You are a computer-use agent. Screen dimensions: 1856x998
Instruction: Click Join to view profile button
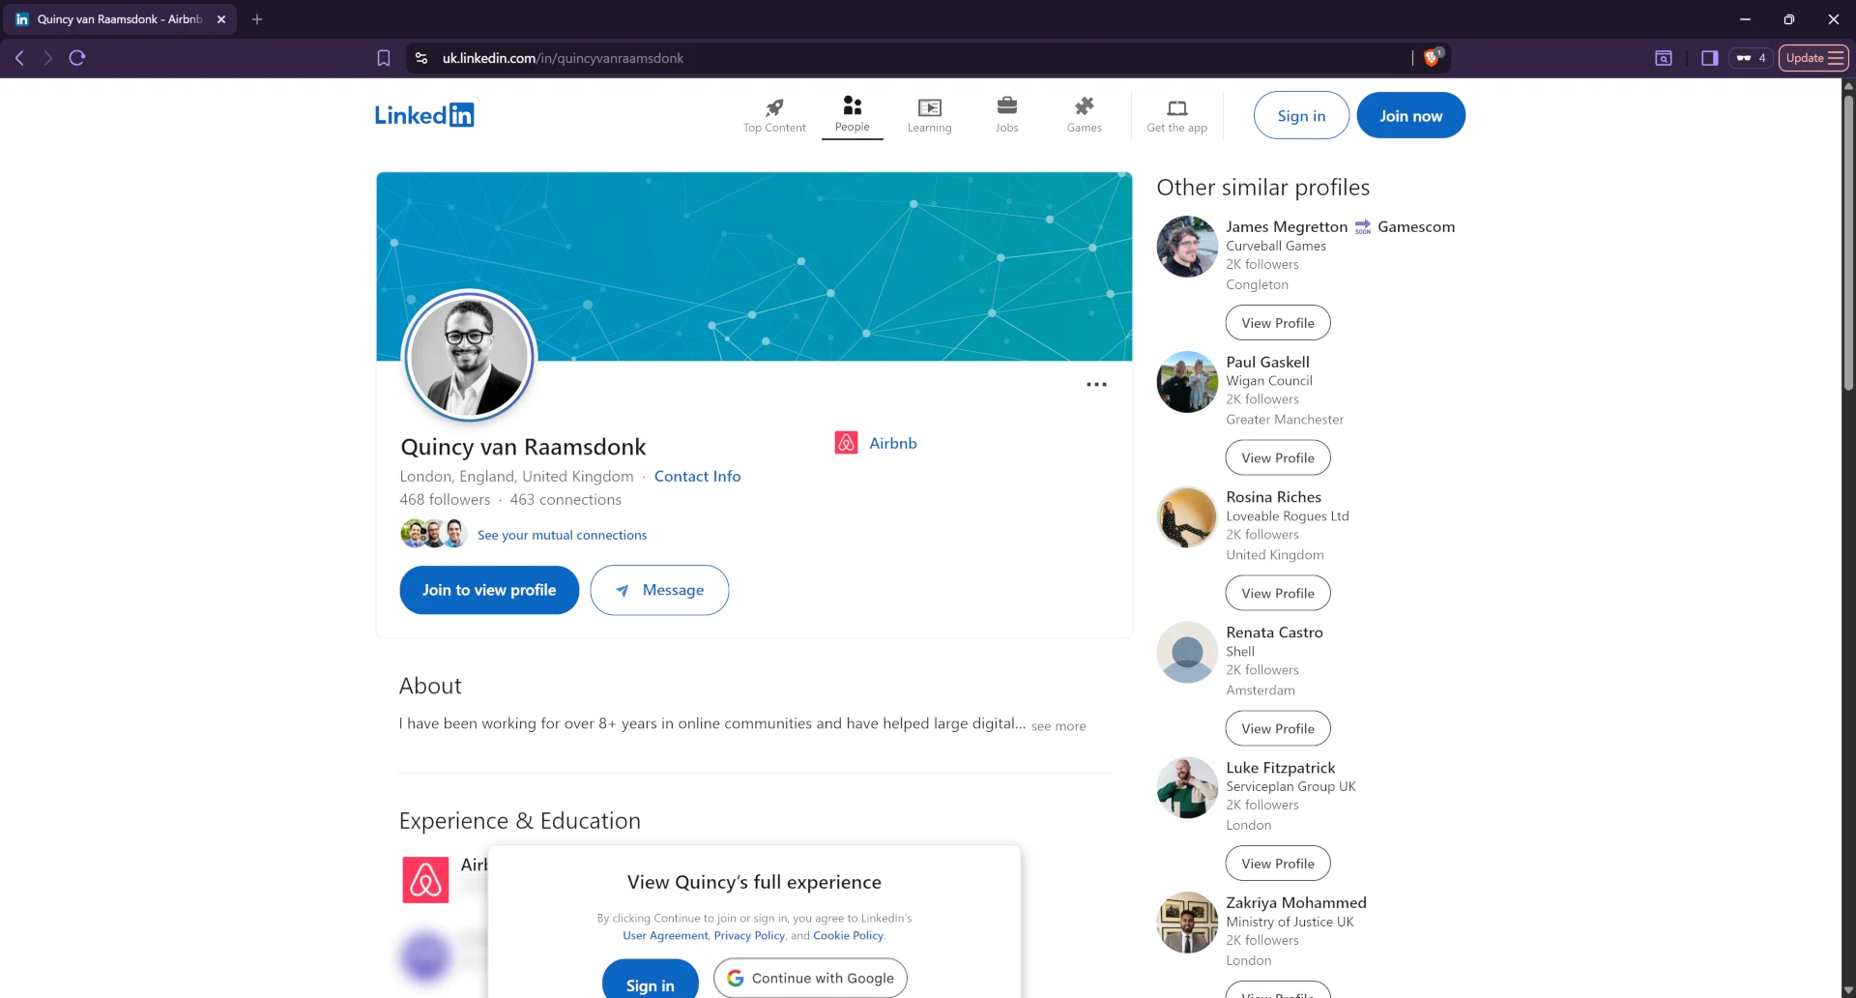click(x=489, y=590)
